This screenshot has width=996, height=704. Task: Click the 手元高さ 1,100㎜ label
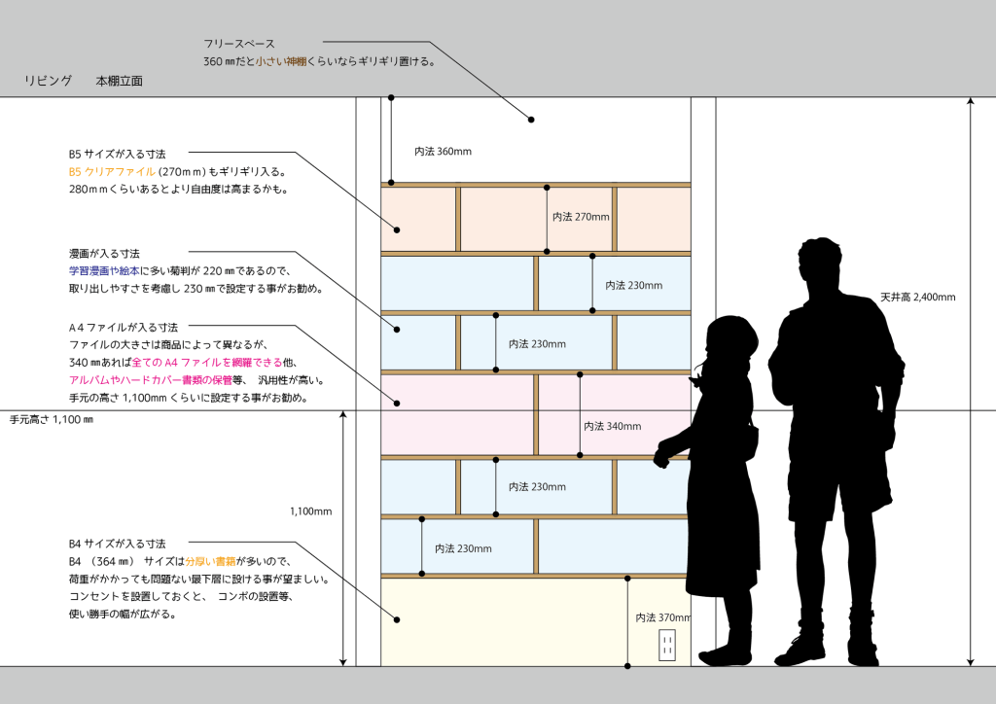[x=52, y=420]
